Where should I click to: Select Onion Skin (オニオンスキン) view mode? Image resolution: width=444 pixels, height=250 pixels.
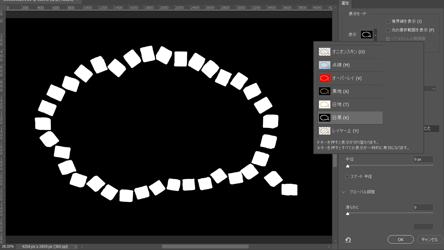coord(350,52)
